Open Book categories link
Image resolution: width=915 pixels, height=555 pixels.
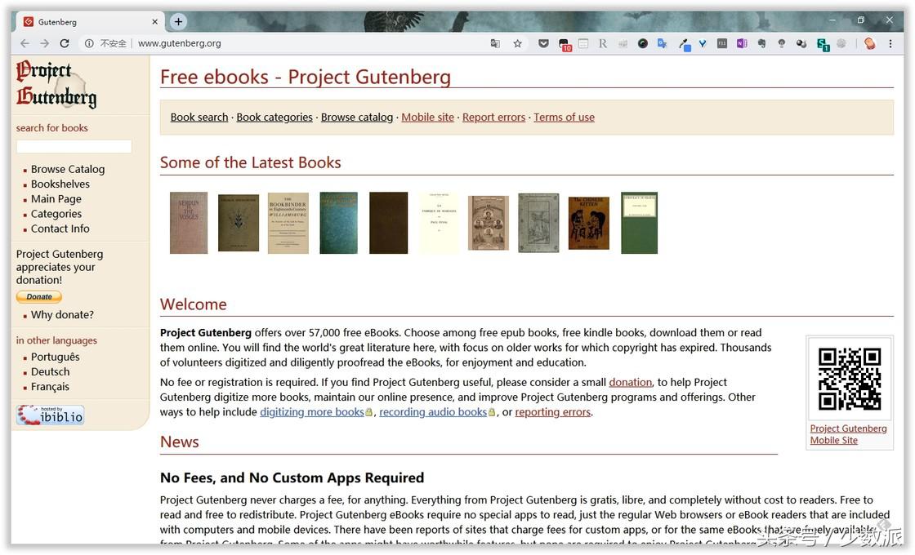[x=274, y=118]
